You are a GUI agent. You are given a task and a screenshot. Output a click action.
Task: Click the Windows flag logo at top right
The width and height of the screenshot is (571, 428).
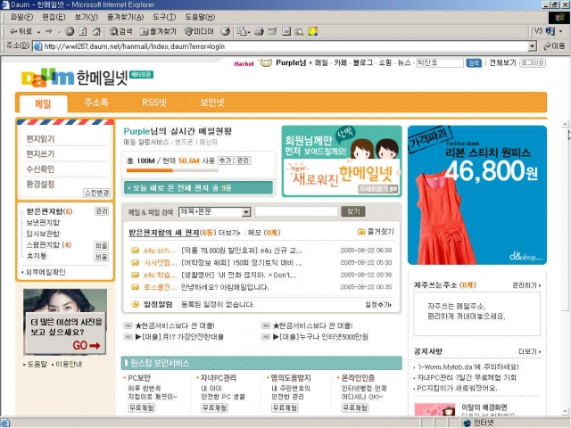[559, 18]
